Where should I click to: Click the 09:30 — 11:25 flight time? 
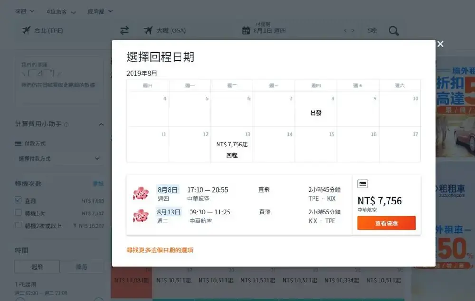click(209, 212)
